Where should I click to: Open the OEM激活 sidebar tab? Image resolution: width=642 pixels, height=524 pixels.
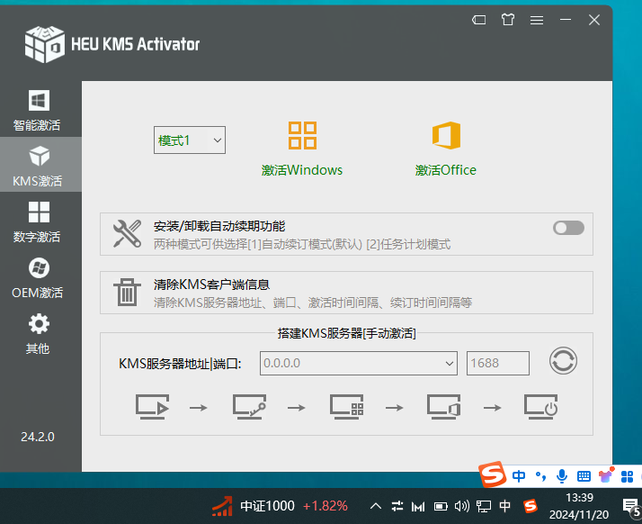[x=38, y=277]
